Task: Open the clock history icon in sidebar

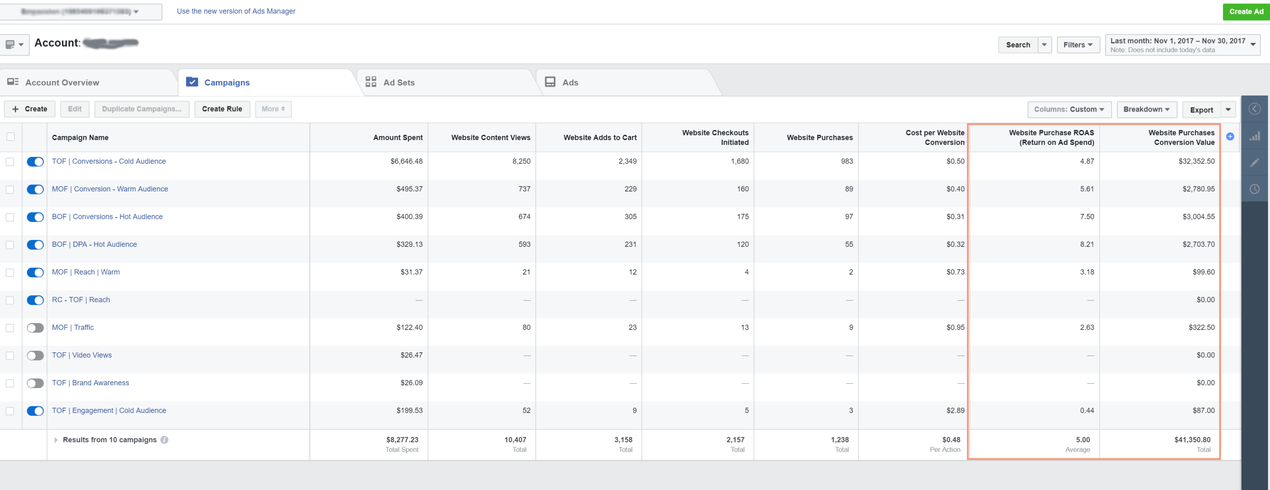Action: tap(1254, 189)
